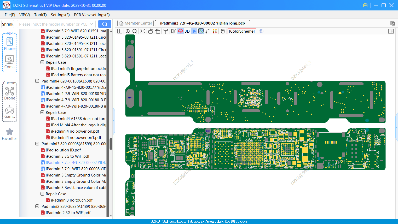Click pad 2271 on the PCB
Image resolution: width=398 pixels, height=224 pixels.
point(130,98)
